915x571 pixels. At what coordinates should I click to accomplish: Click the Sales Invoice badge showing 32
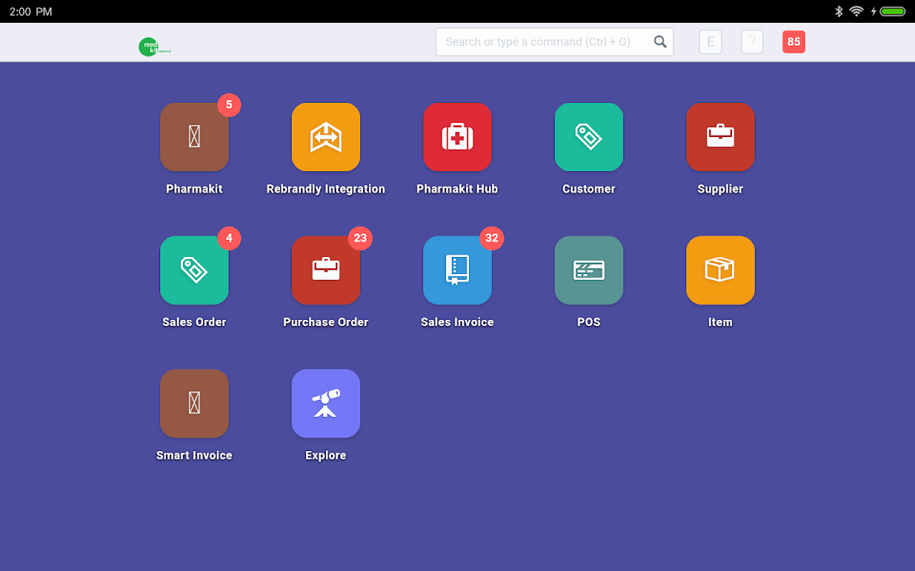click(492, 238)
